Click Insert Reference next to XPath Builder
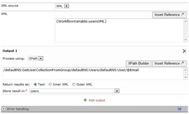The height and width of the screenshot is (114, 189). pos(169,63)
